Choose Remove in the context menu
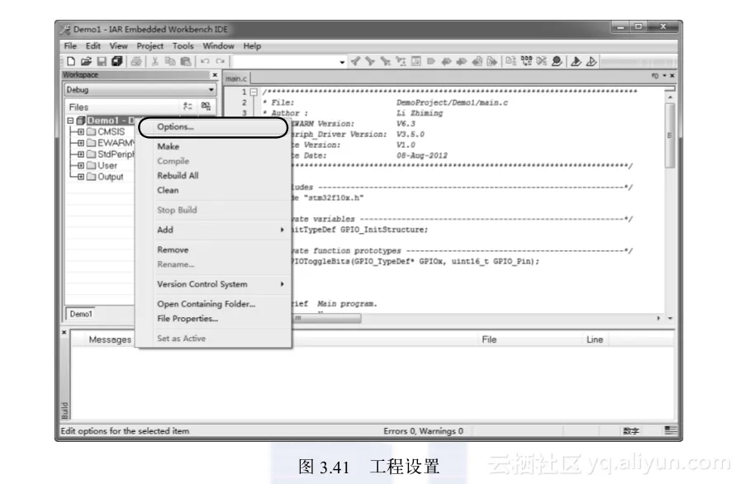Viewport: 740px width, 484px height. [x=213, y=249]
